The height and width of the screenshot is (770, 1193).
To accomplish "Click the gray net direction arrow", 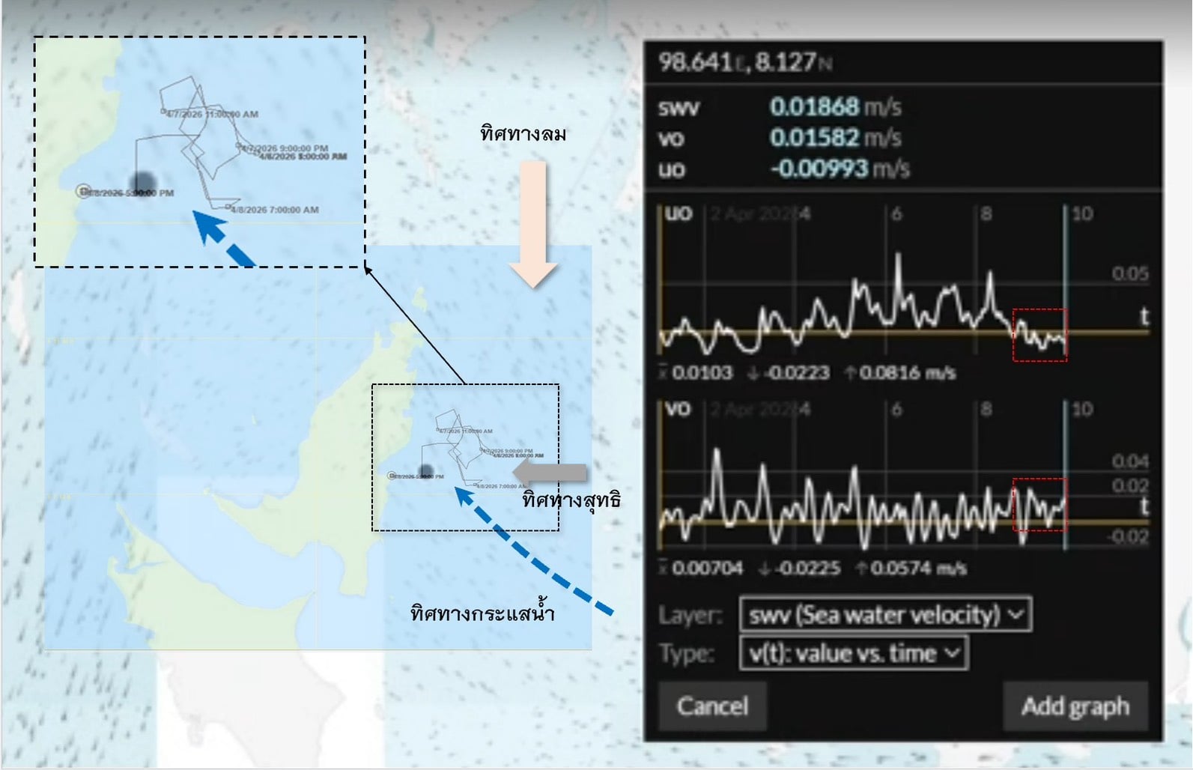I will pos(550,472).
